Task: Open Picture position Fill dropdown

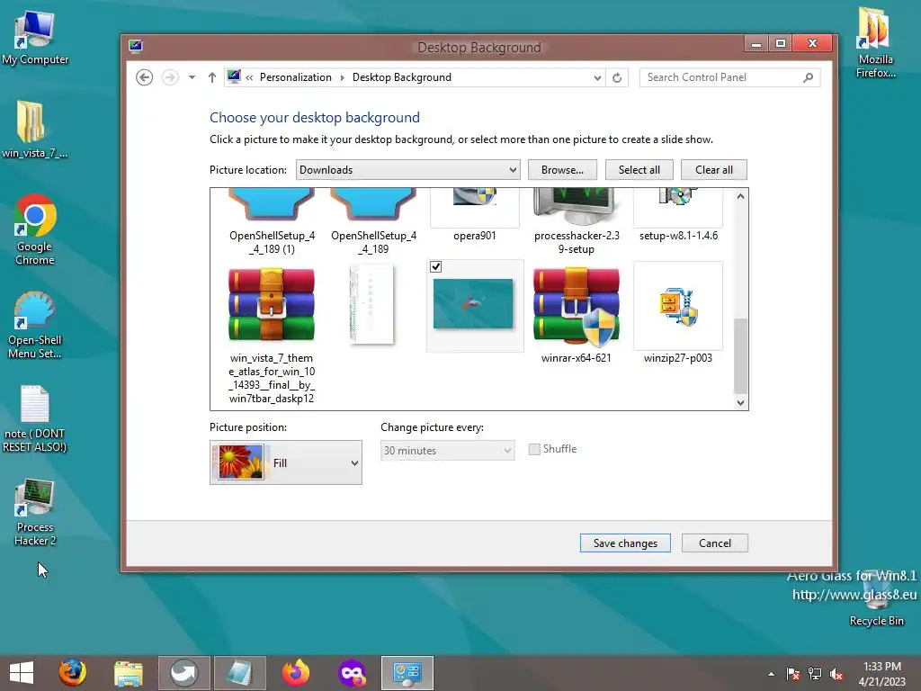Action: 286,462
